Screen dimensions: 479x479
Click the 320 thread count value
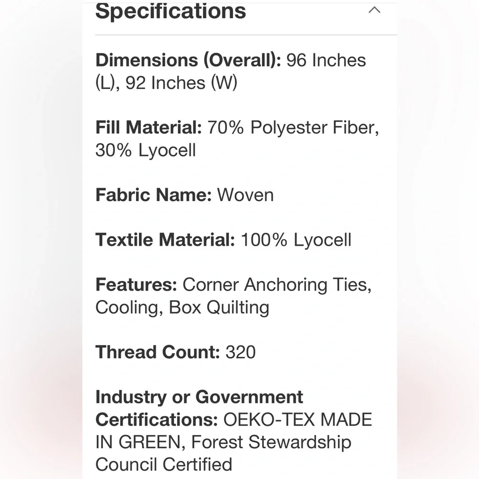[x=240, y=352]
